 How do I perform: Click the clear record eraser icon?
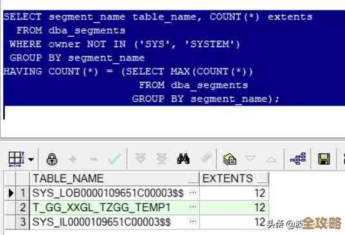click(206, 158)
